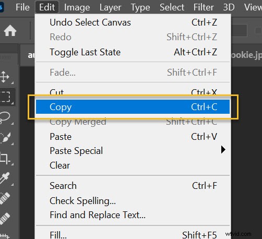
Task: Open the Image menu
Action: 77,7
